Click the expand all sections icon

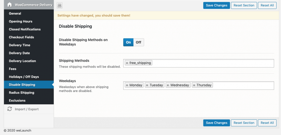[60, 5]
